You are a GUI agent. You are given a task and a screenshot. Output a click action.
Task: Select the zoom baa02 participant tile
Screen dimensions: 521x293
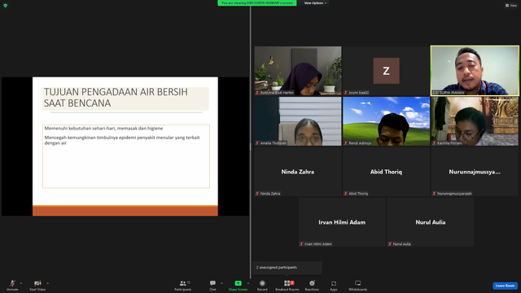[386, 71]
